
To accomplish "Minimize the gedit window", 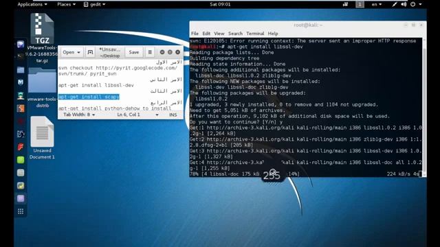I will [x=162, y=52].
